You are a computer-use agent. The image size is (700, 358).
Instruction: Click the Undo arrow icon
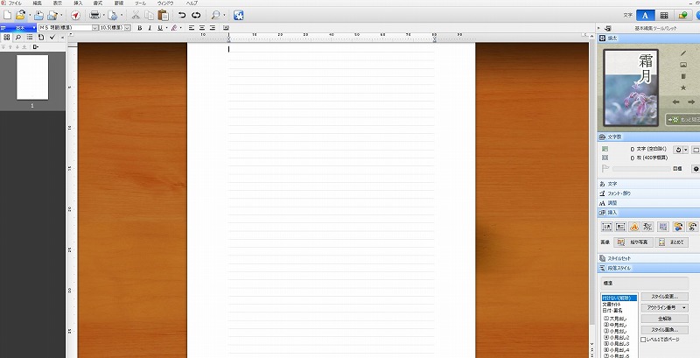click(182, 15)
